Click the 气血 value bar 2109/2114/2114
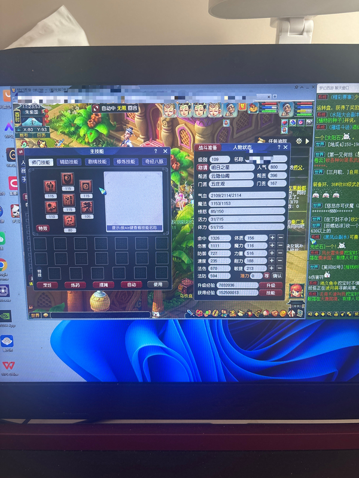This screenshot has width=359, height=478. [x=247, y=195]
